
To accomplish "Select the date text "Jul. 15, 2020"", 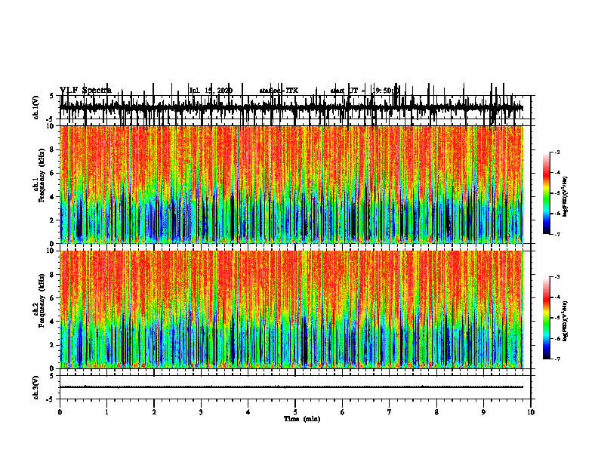I will pos(211,91).
